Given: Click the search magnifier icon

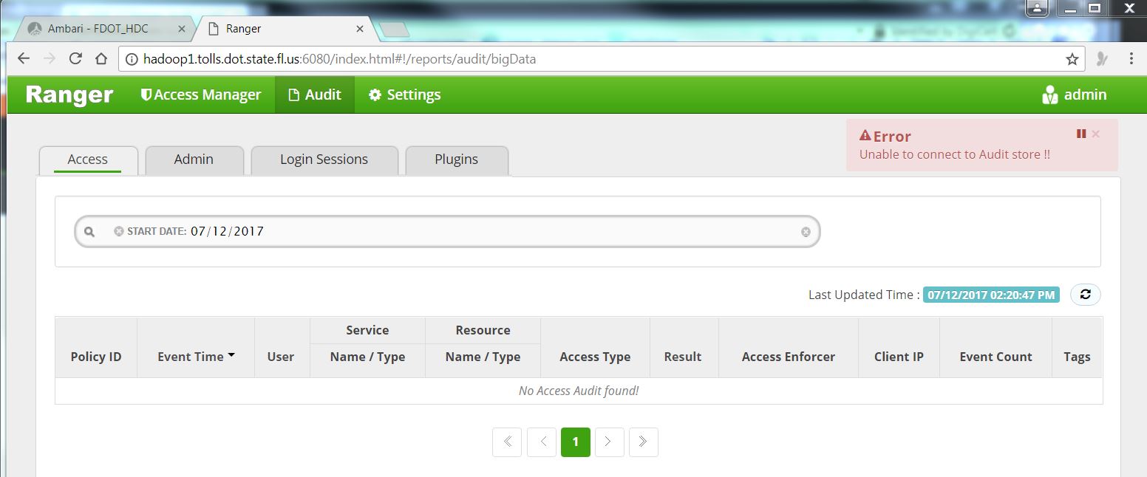Looking at the screenshot, I should [89, 231].
